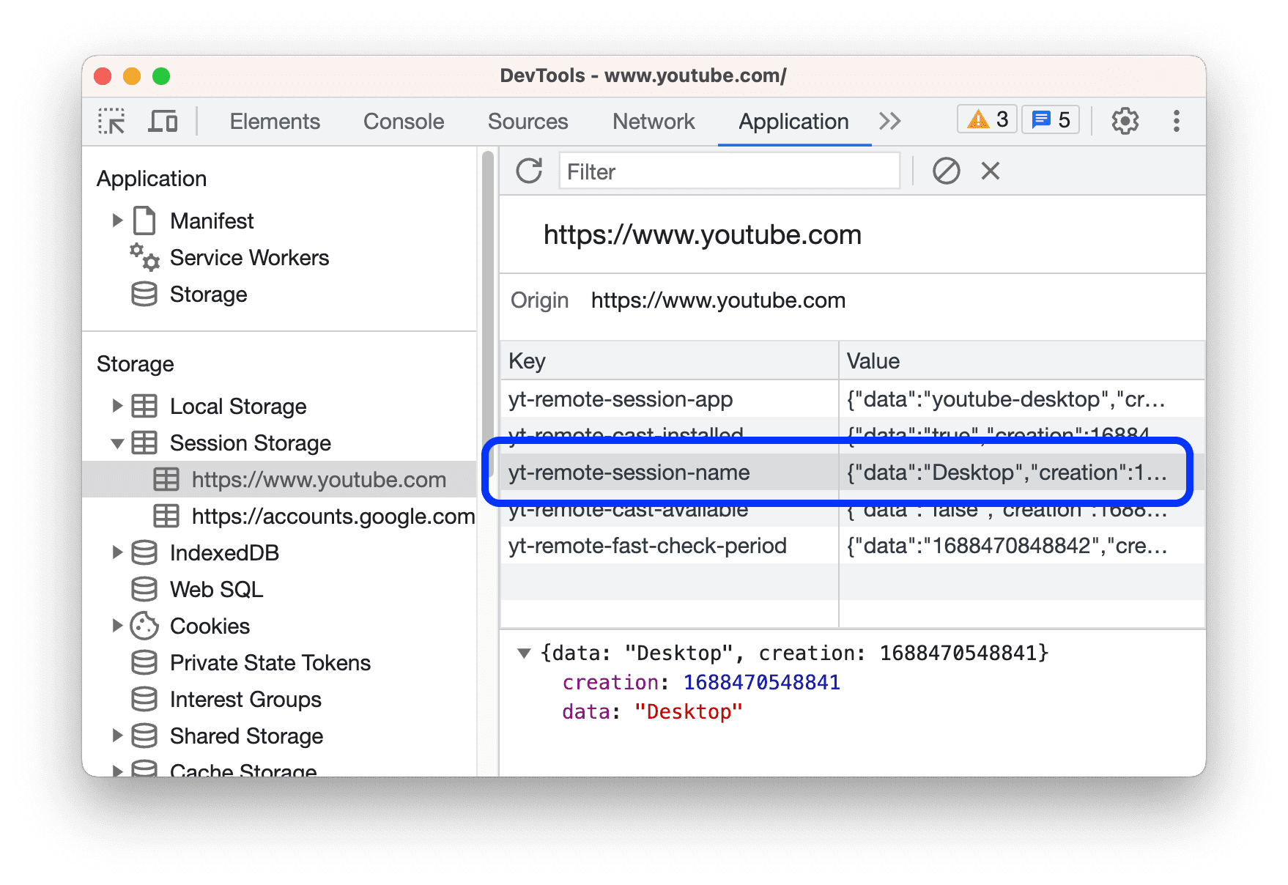Select the yt-remote-session-name row
The height and width of the screenshot is (885, 1288).
tap(629, 473)
